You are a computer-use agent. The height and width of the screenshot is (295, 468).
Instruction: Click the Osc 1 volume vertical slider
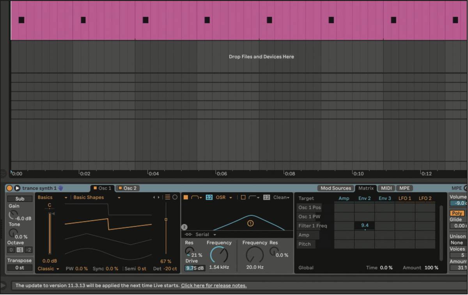pos(50,234)
